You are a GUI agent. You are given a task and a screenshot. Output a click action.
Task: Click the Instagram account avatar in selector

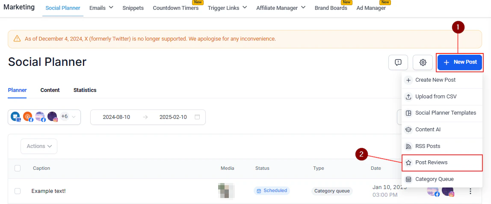click(x=53, y=117)
